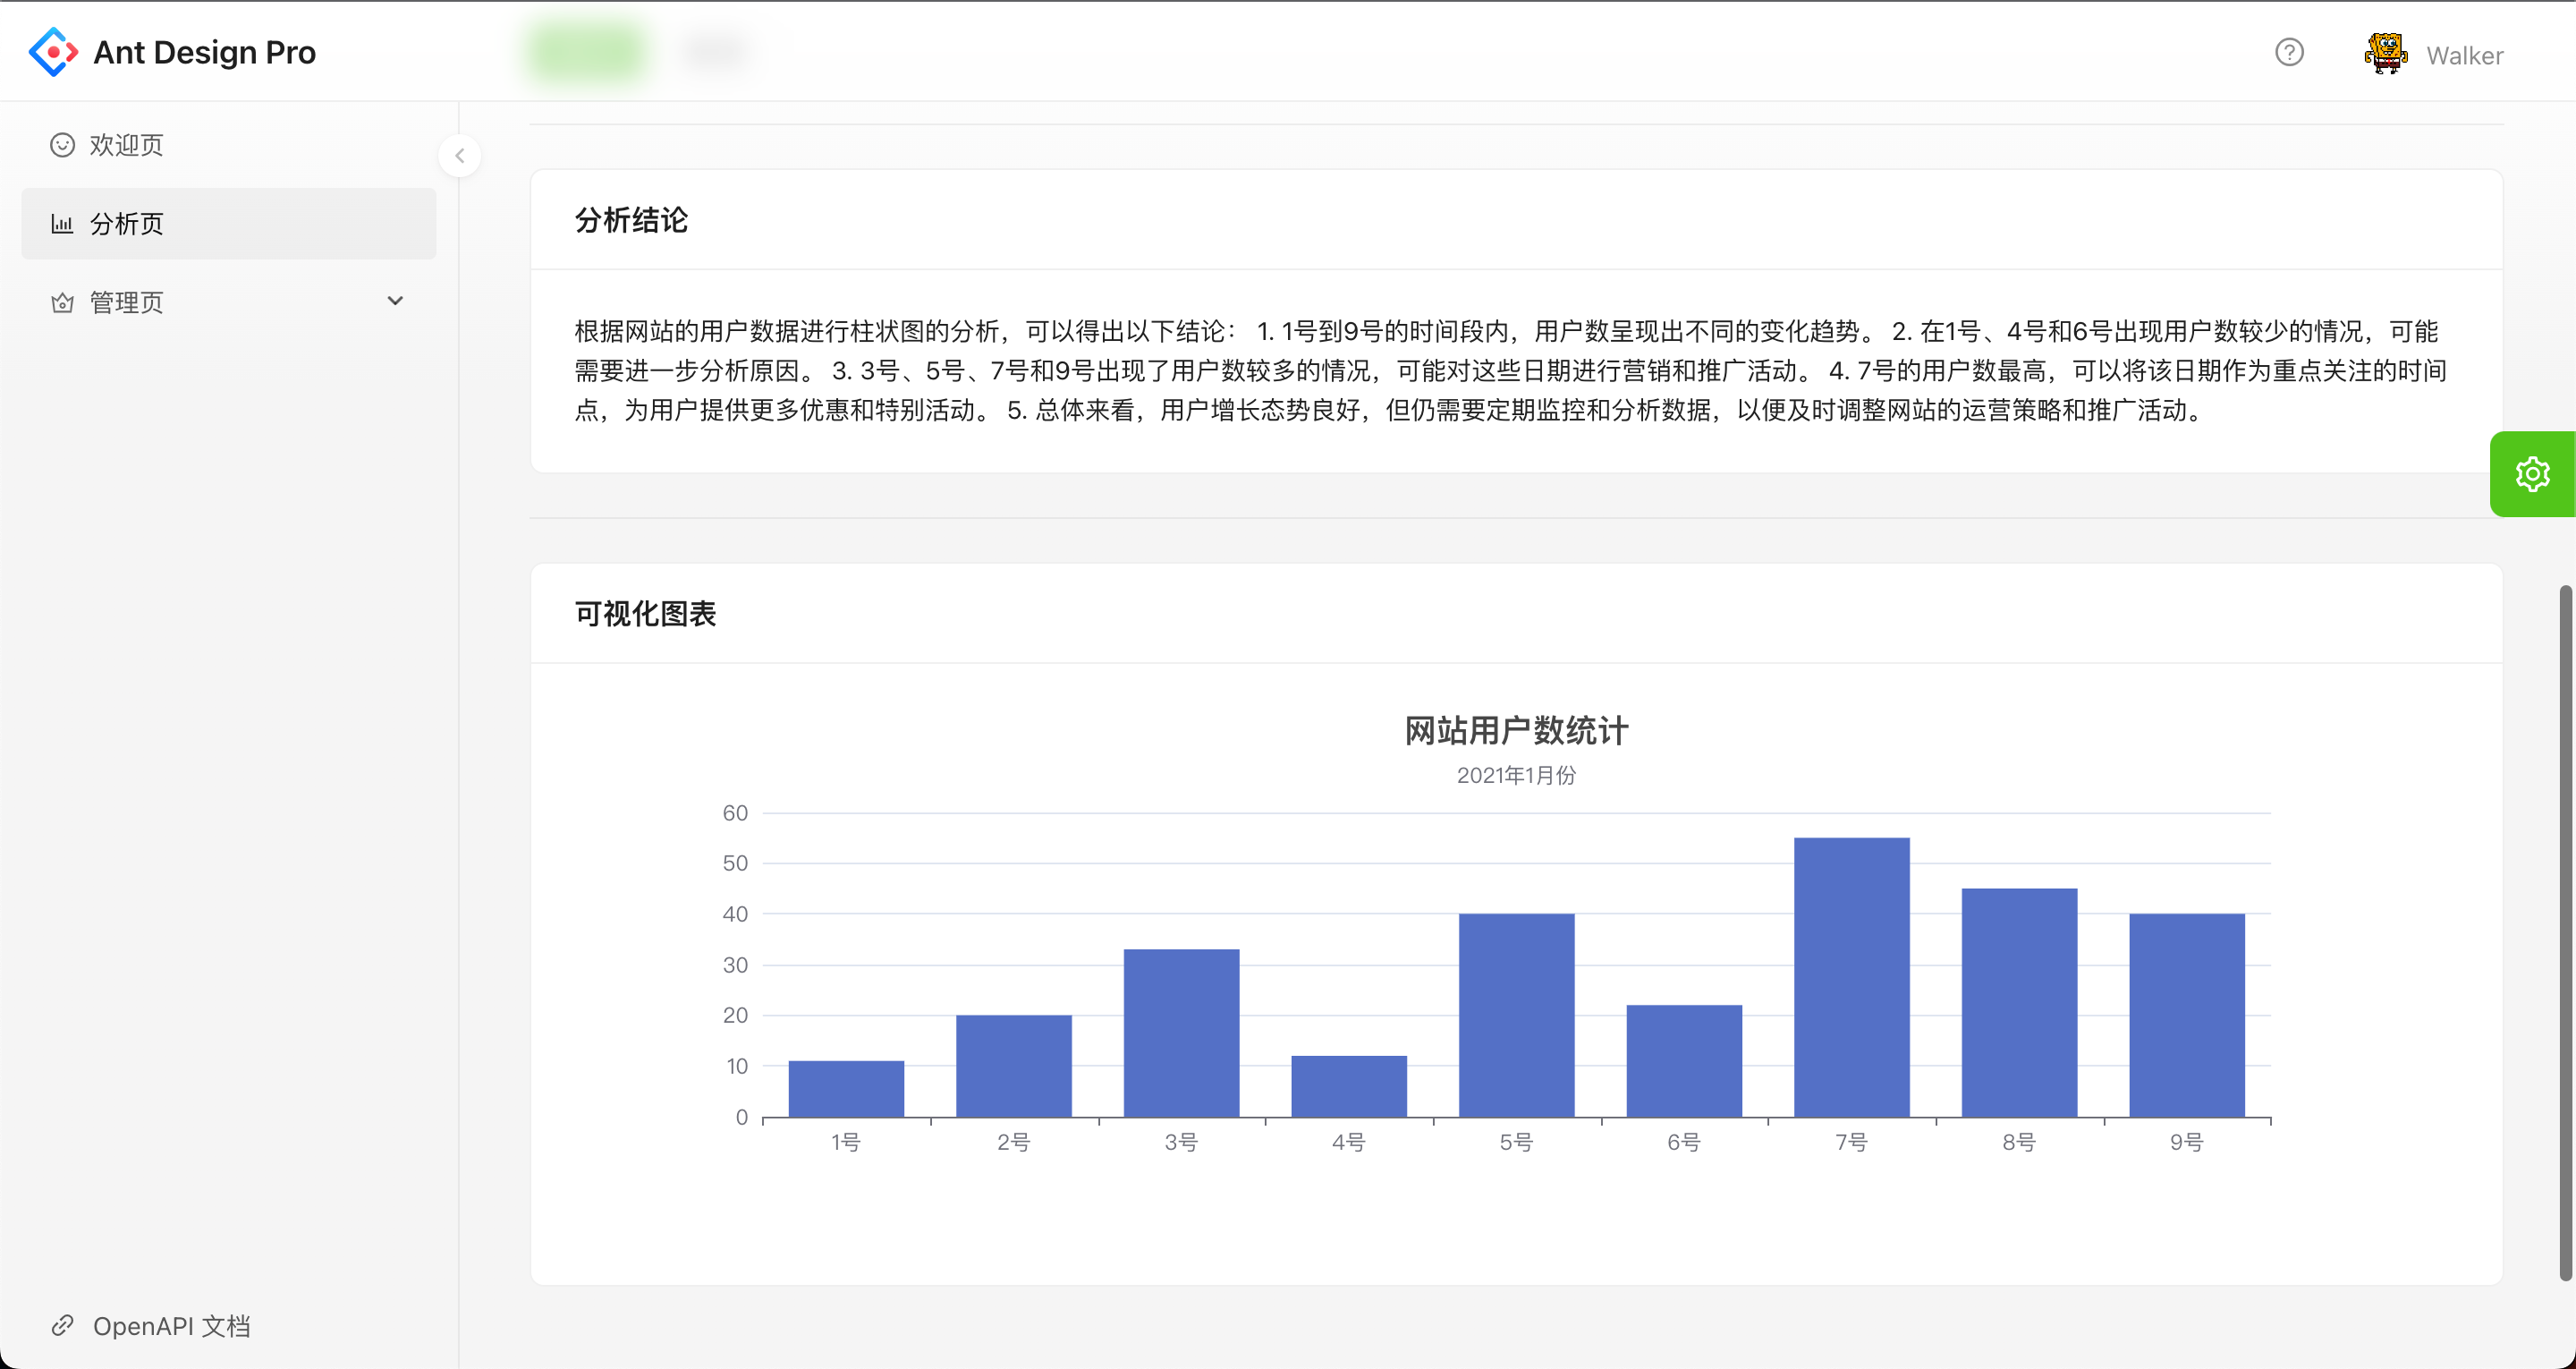2576x1369 pixels.
Task: Open the Walker user dropdown menu
Action: (x=2464, y=56)
